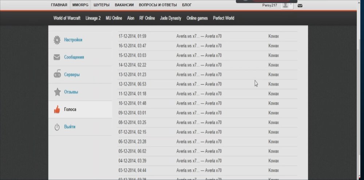Click Выйти text to log out

(x=70, y=127)
